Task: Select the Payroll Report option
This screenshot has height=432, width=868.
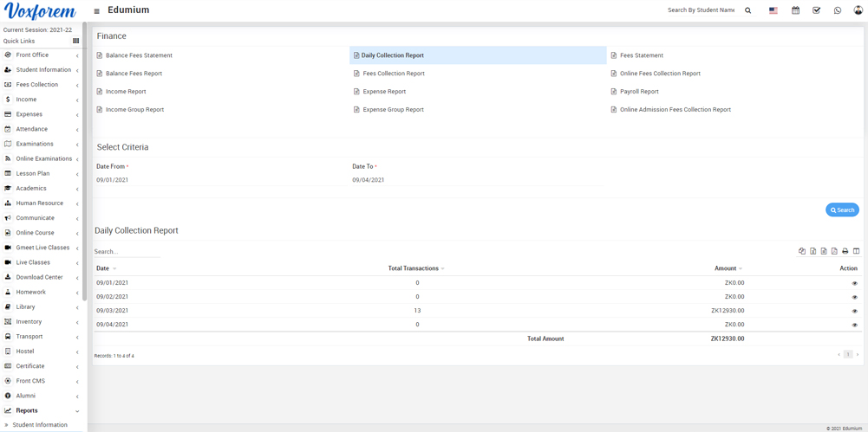Action: (x=639, y=92)
